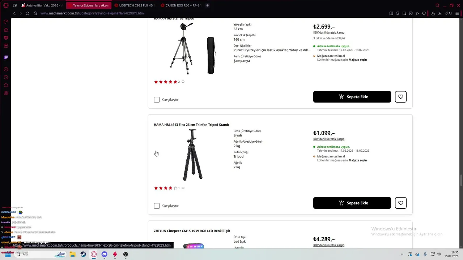
Task: Click the ₺2.699,- price text
Action: click(324, 27)
